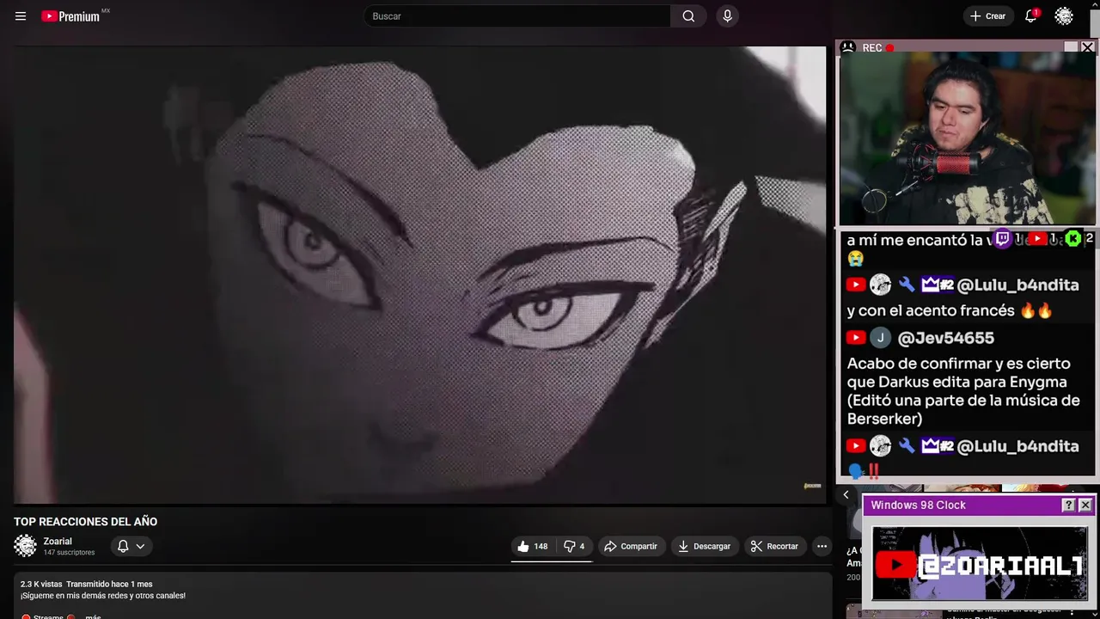Screen dimensions: 1100x619
Task: Open the account avatar menu
Action: (1064, 16)
